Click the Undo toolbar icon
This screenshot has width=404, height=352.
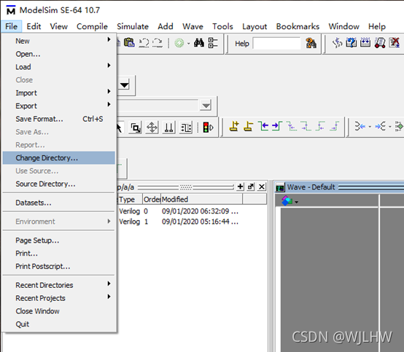[144, 43]
